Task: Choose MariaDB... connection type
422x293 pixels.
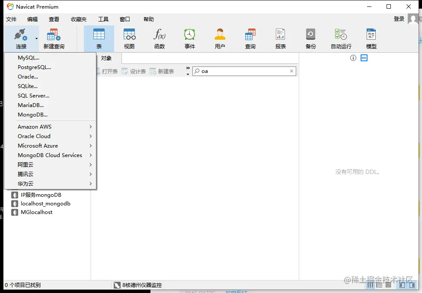Action: click(50, 105)
